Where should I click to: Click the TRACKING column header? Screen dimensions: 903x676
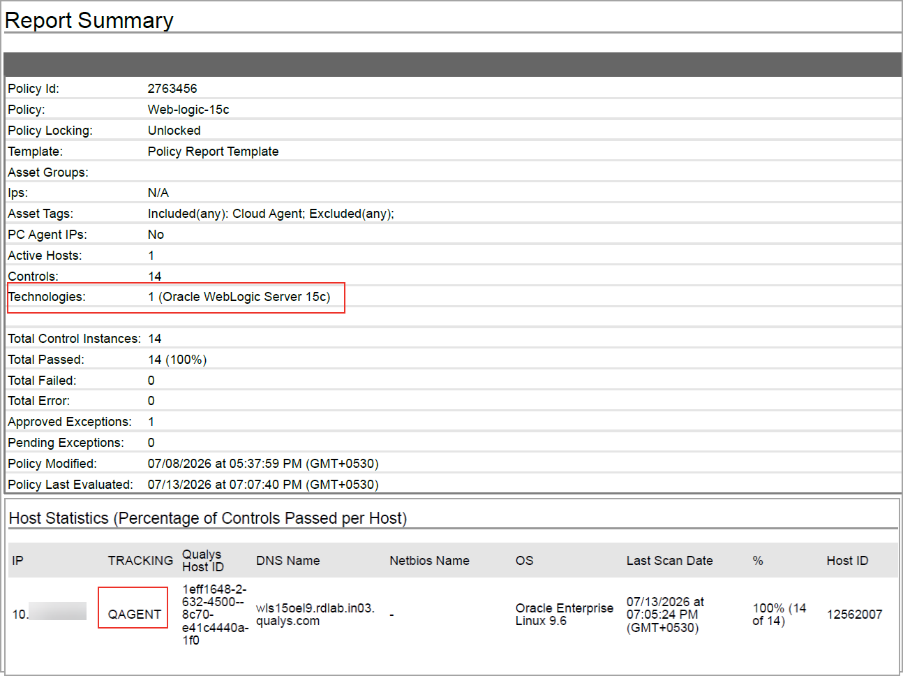140,561
